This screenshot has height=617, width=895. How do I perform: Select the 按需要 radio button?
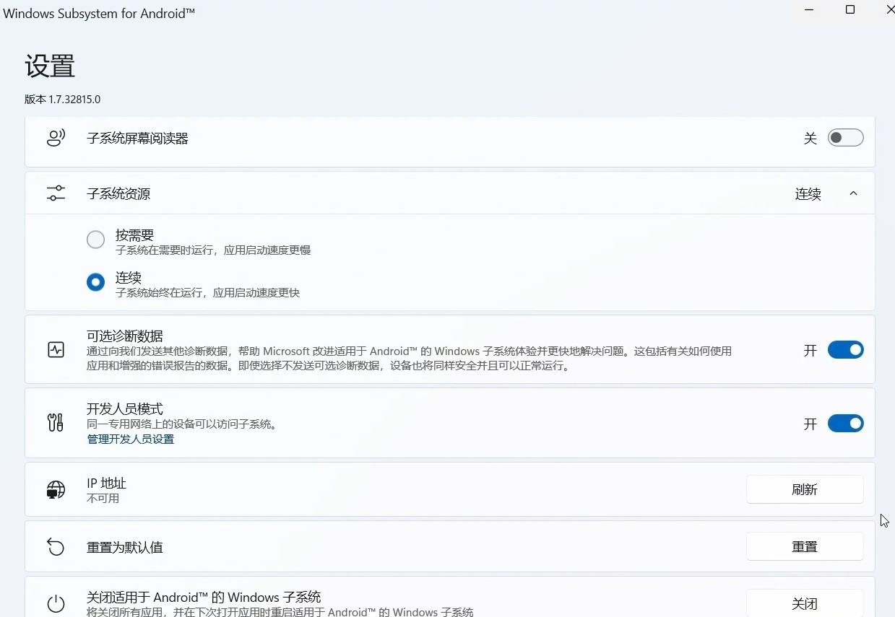tap(95, 240)
